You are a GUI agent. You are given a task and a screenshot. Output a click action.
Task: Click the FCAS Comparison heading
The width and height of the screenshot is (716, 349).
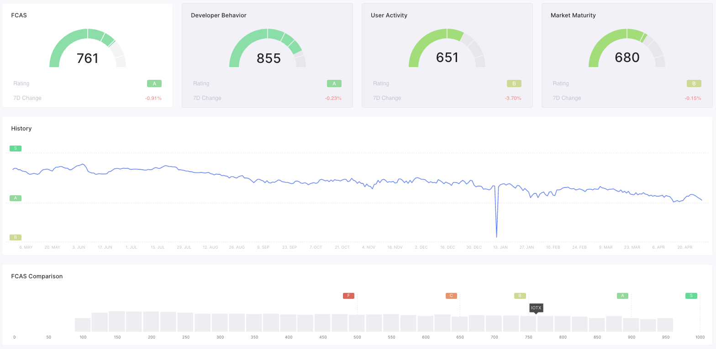(x=37, y=276)
